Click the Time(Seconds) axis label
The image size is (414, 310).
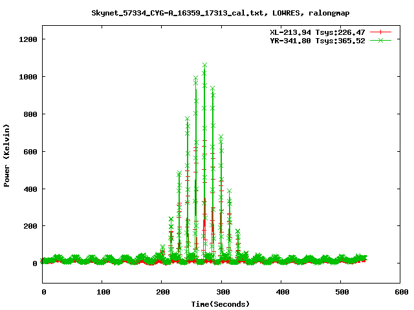(x=220, y=304)
